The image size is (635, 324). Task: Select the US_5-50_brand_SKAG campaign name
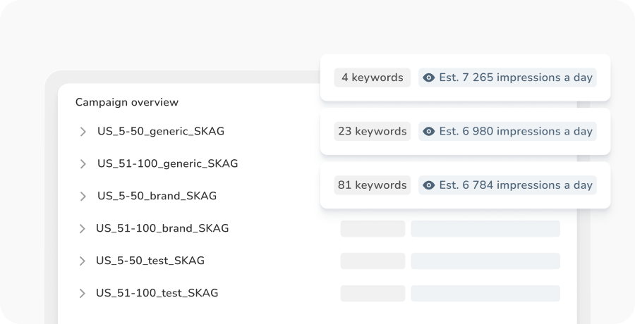(157, 196)
